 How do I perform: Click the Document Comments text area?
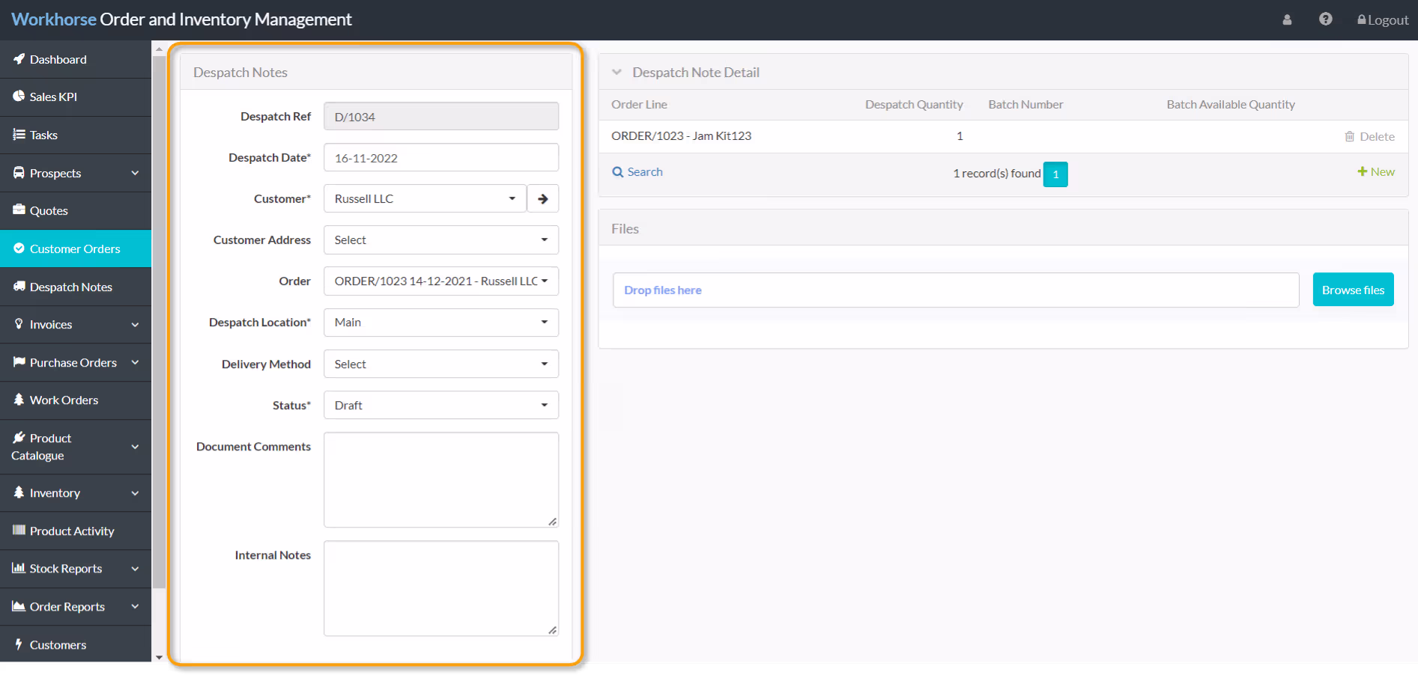(x=441, y=480)
